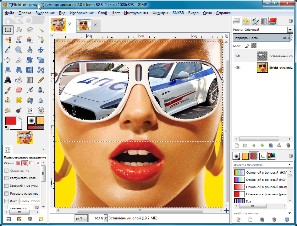Select the Bucket Fill tool
297x226 pixels.
click(x=19, y=80)
